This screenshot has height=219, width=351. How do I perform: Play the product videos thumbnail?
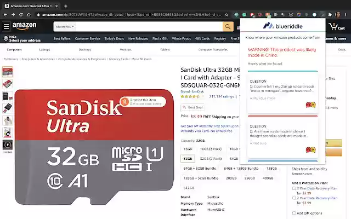click(x=7, y=145)
